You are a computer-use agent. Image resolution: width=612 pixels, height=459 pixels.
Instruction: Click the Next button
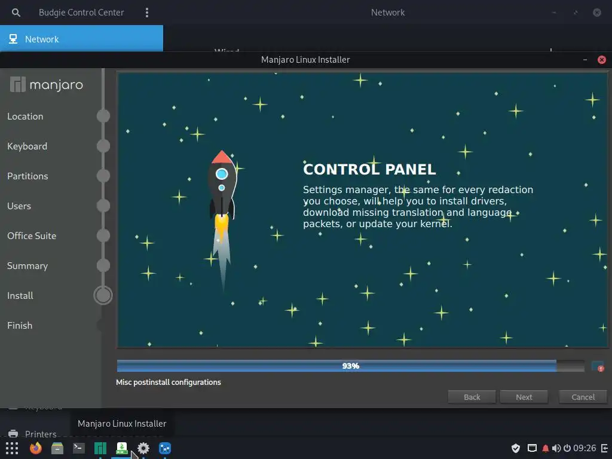[x=524, y=397]
